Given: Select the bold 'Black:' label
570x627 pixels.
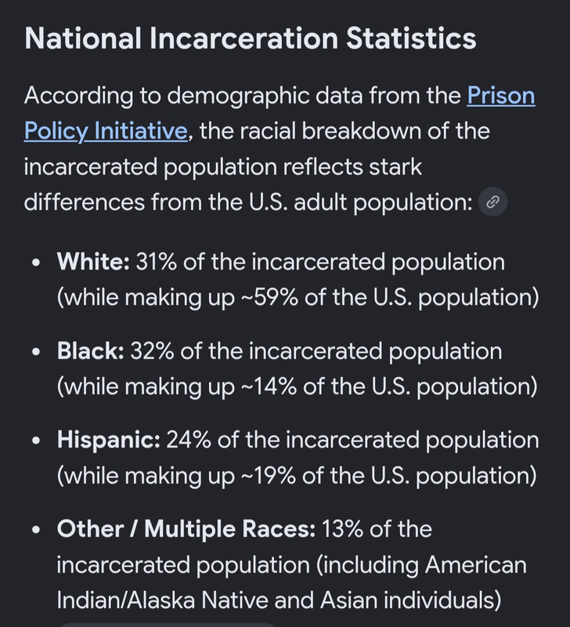Looking at the screenshot, I should pos(91,351).
